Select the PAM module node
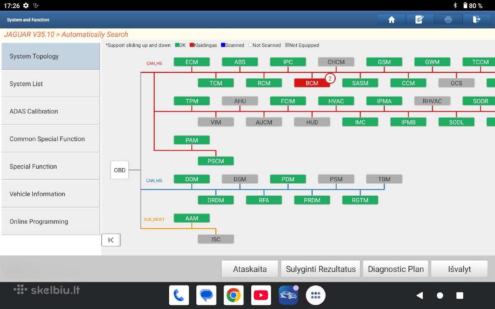 tap(192, 140)
